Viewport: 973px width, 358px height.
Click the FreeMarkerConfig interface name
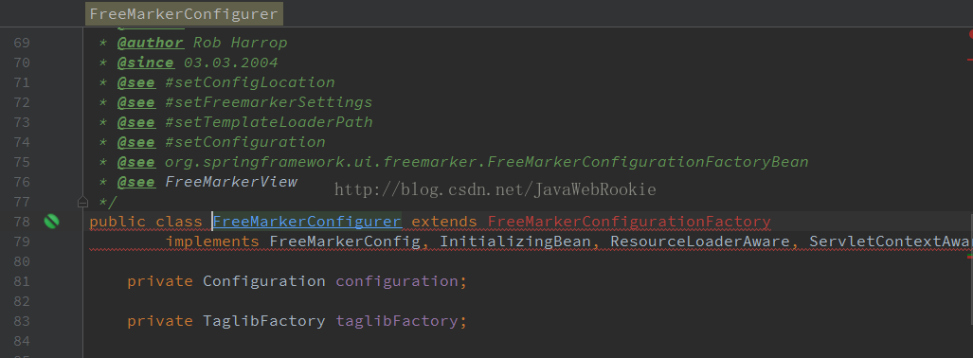[345, 242]
